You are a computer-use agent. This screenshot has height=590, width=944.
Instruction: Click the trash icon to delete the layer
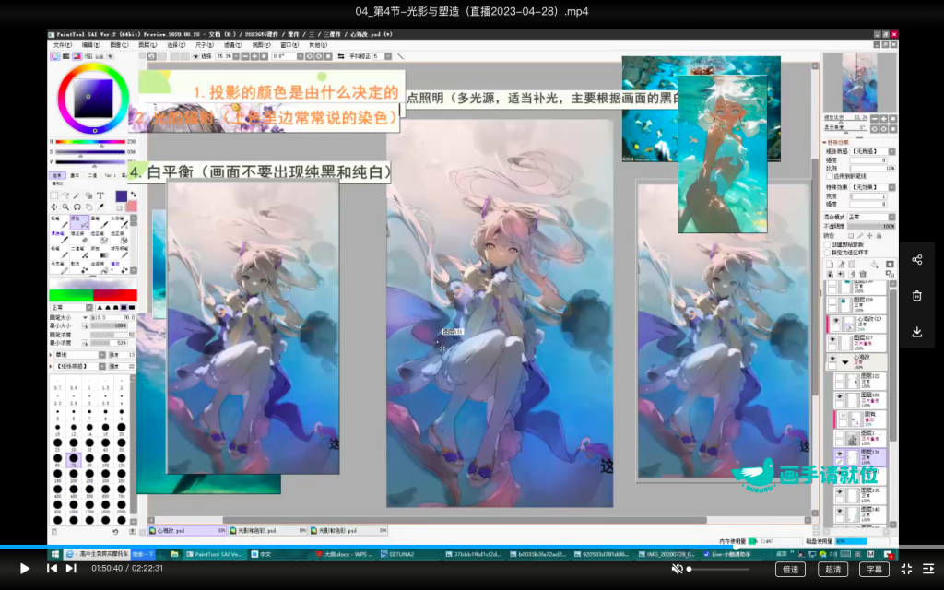(863, 273)
